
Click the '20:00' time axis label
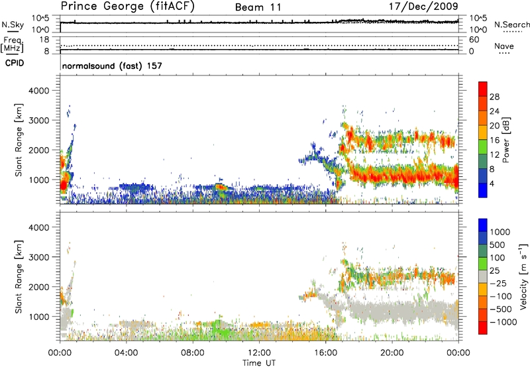pyautogui.click(x=392, y=353)
